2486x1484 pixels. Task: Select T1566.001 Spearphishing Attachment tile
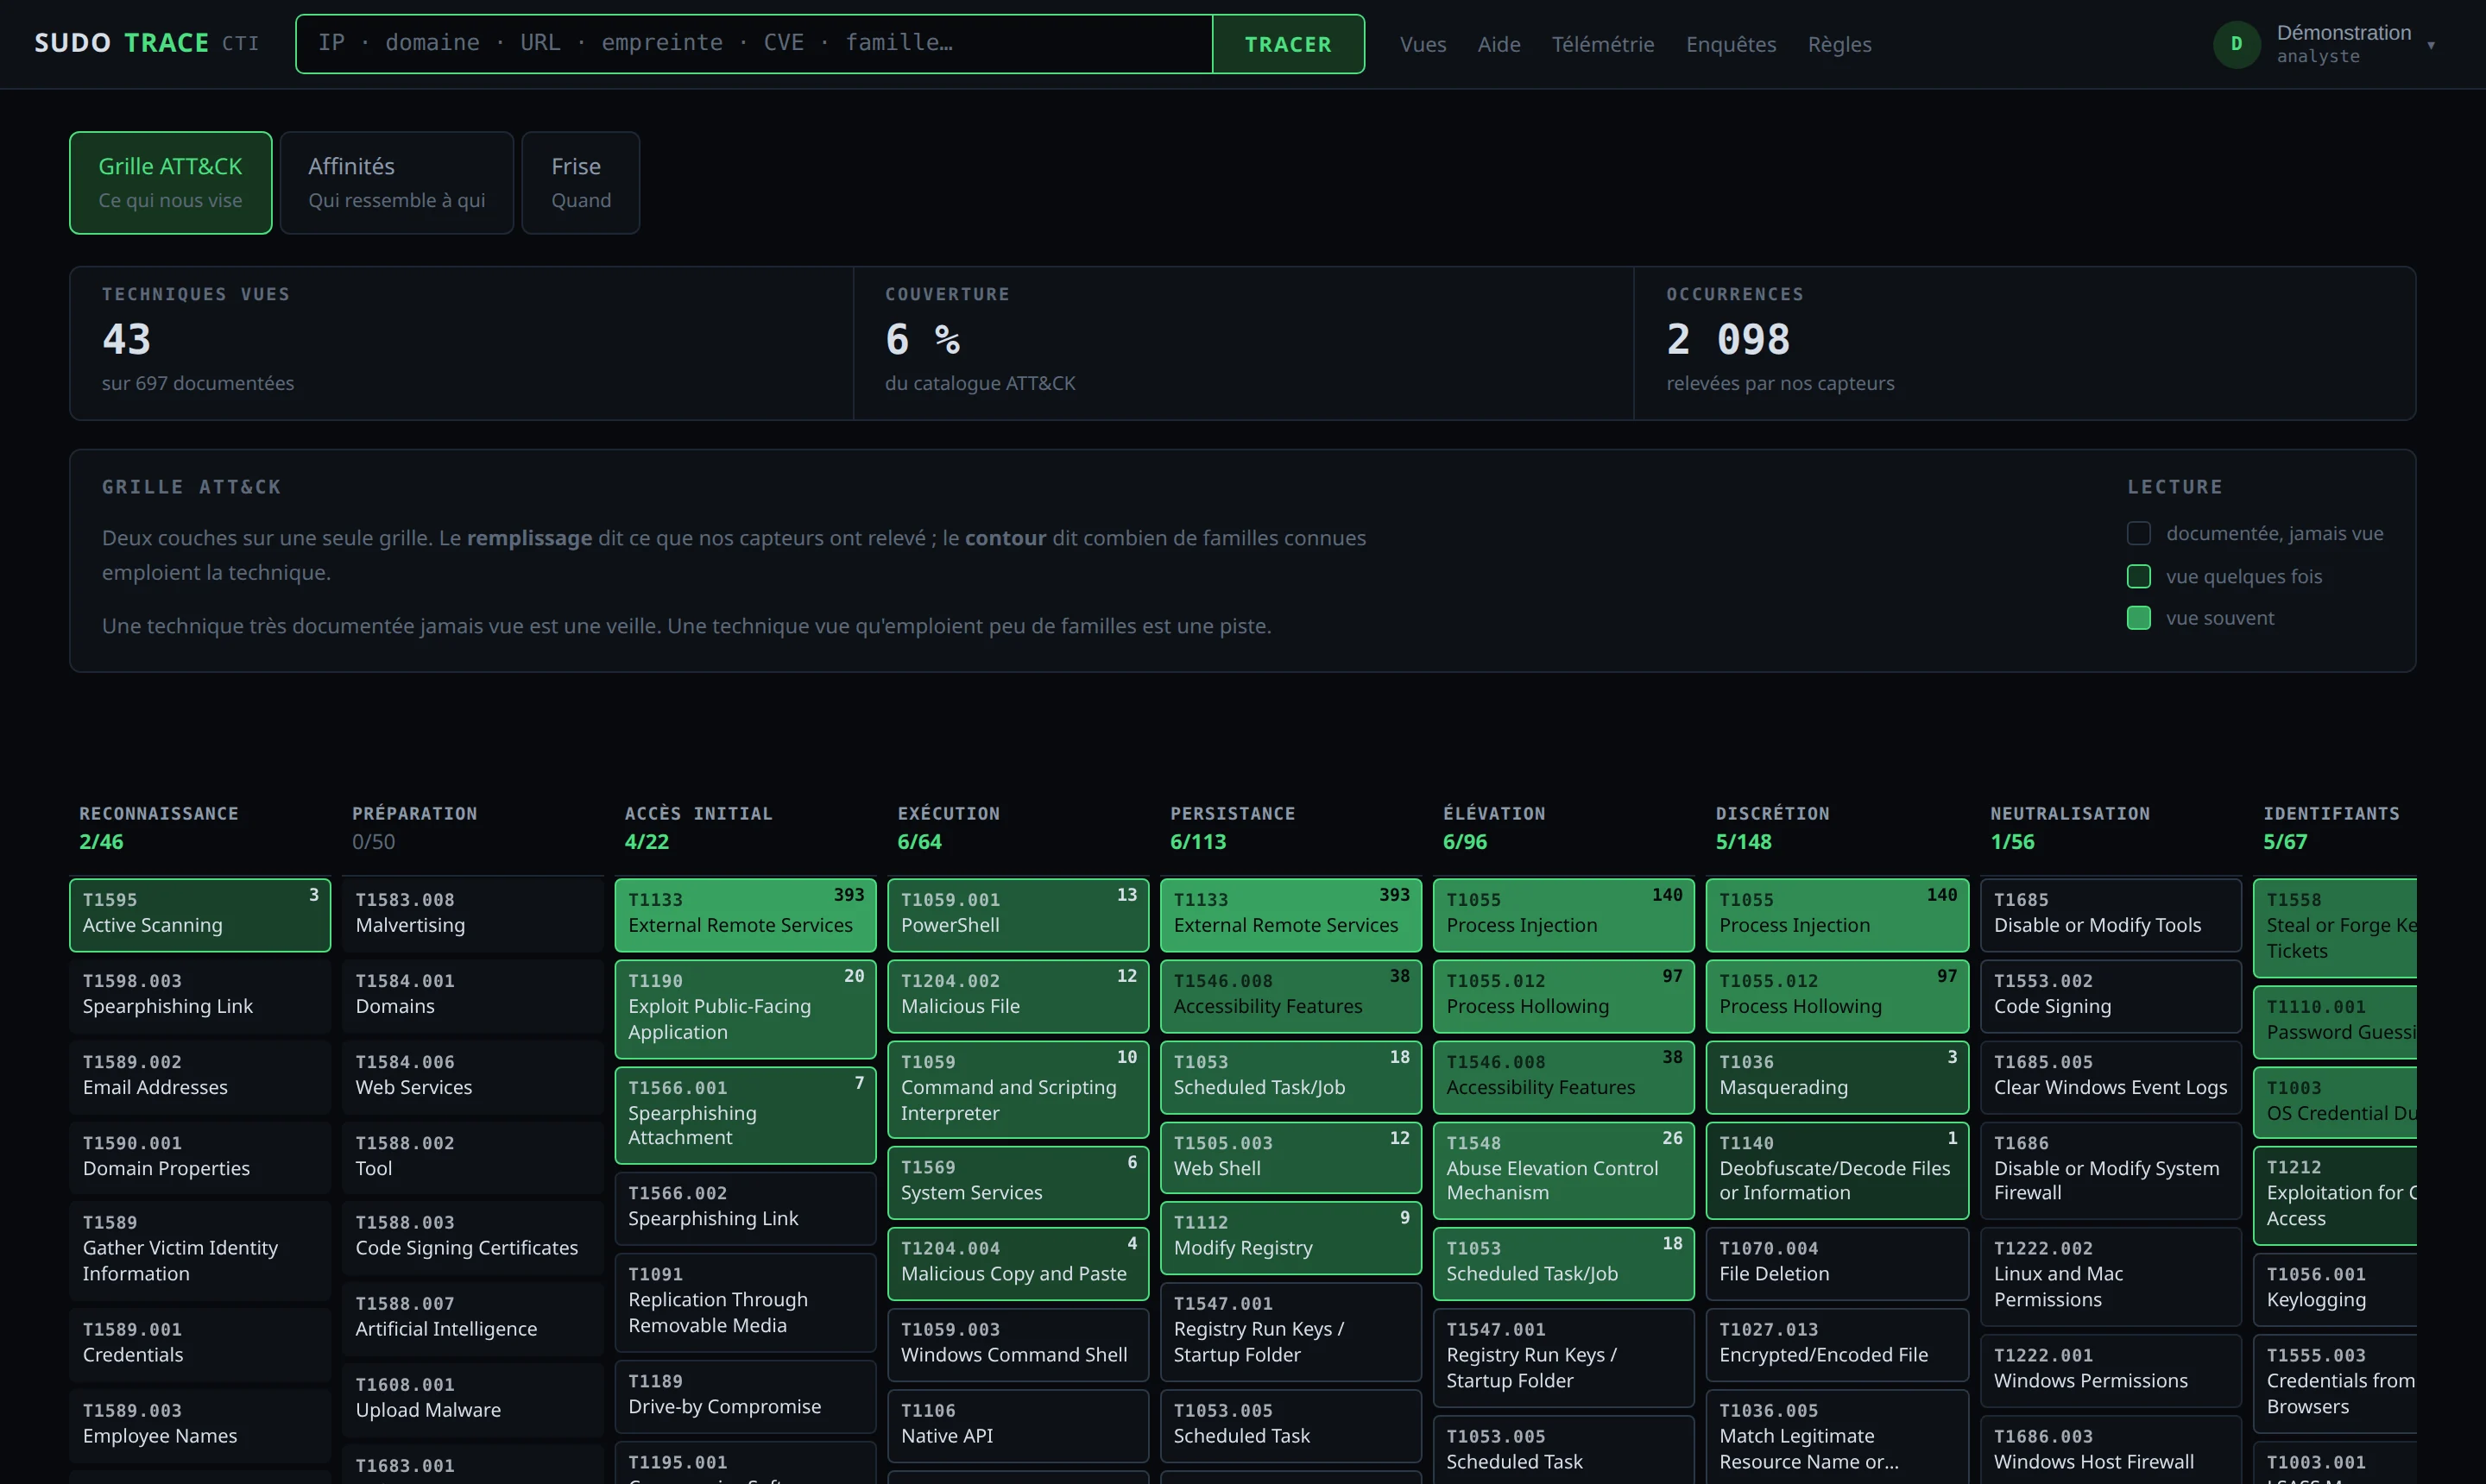pos(745,1114)
